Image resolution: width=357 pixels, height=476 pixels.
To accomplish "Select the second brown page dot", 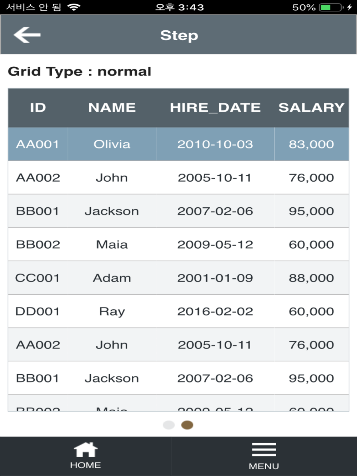I will pyautogui.click(x=187, y=425).
